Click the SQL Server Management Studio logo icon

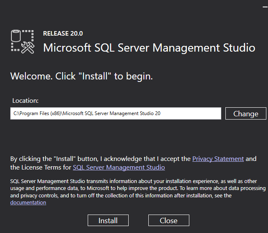22,42
